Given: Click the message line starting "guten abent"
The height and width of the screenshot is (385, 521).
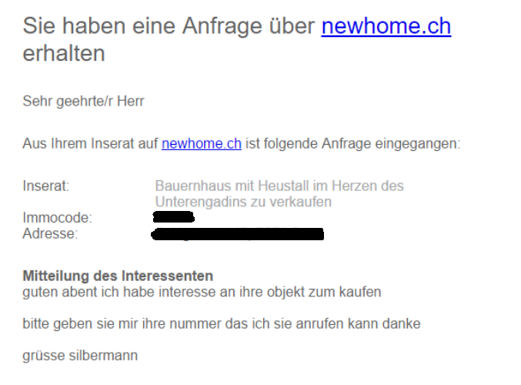Looking at the screenshot, I should coord(202,292).
